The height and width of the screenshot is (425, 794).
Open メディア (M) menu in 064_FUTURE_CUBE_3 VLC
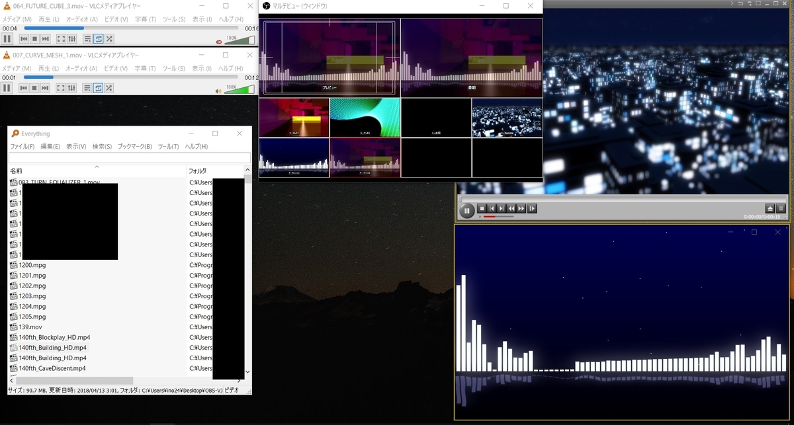(16, 19)
